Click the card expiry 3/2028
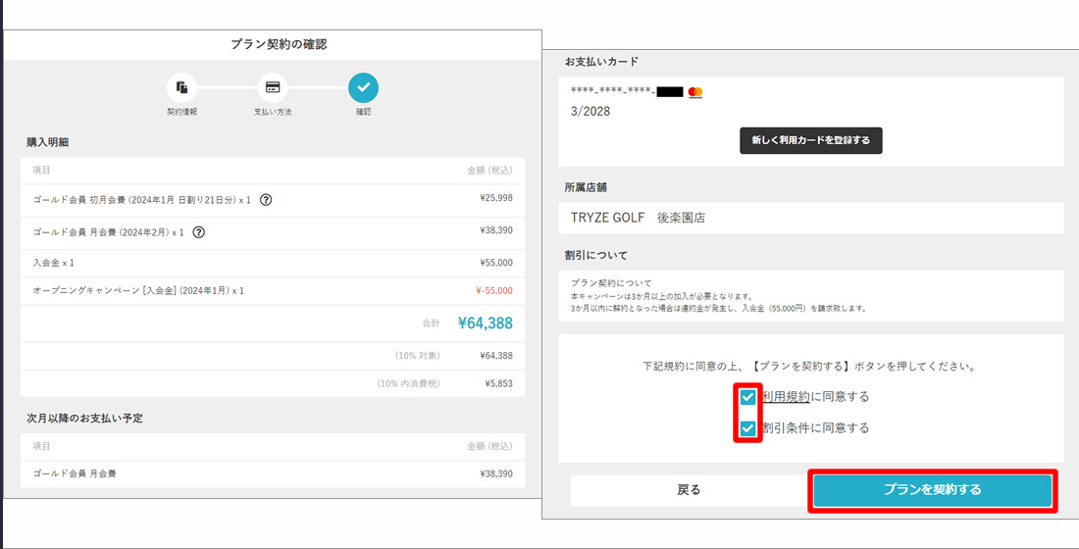1079x549 pixels. (591, 111)
